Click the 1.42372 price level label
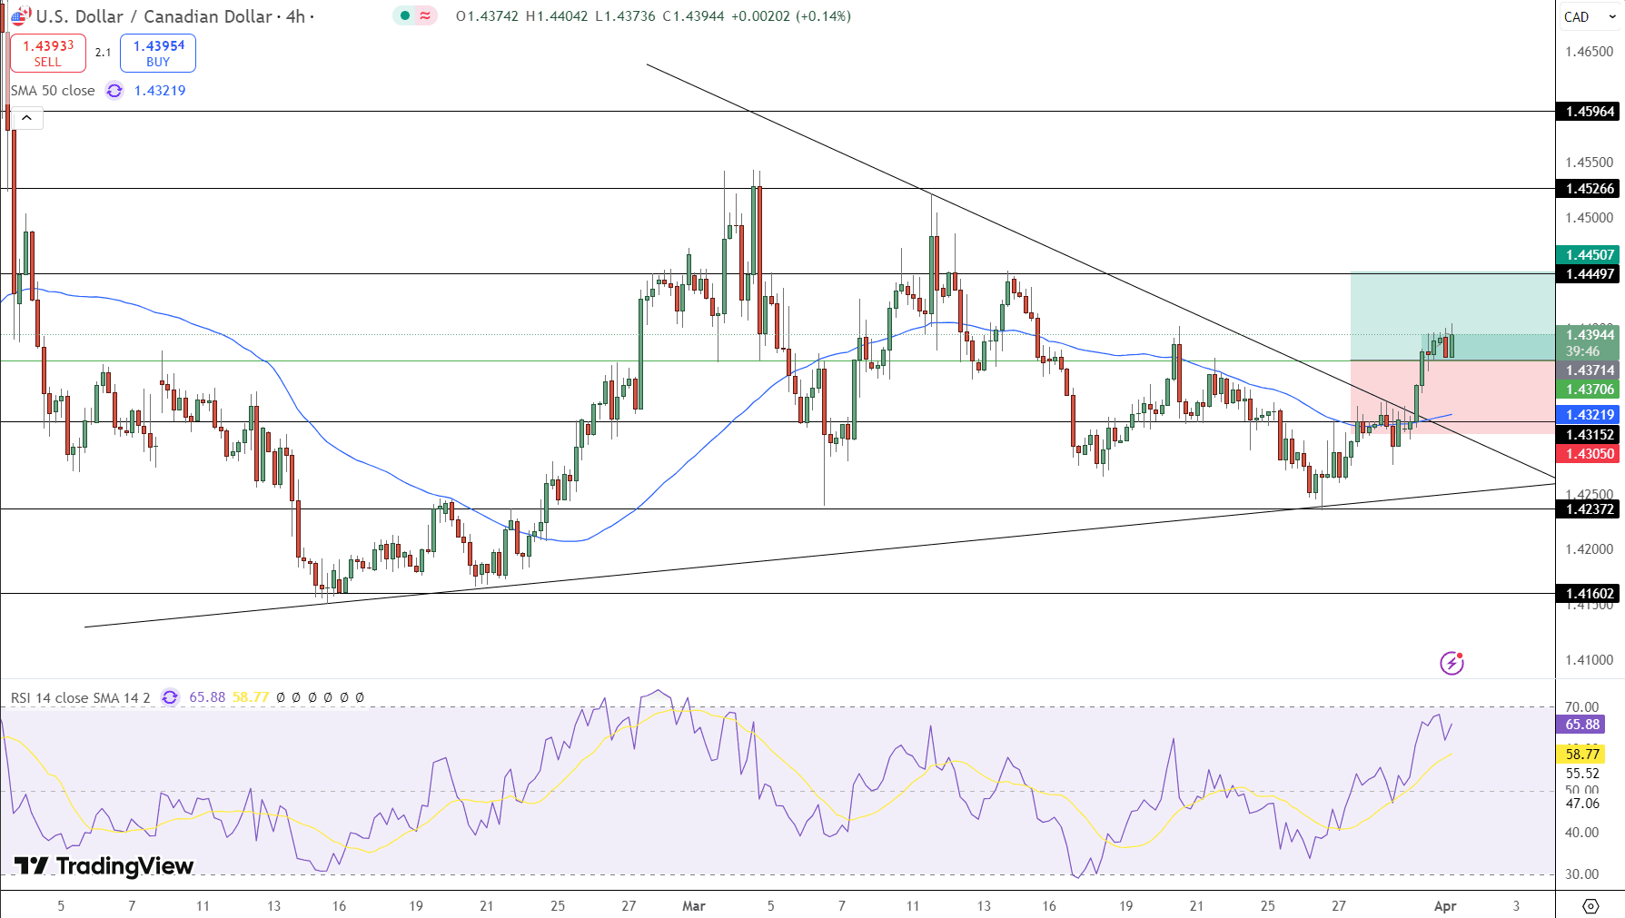 (x=1590, y=509)
